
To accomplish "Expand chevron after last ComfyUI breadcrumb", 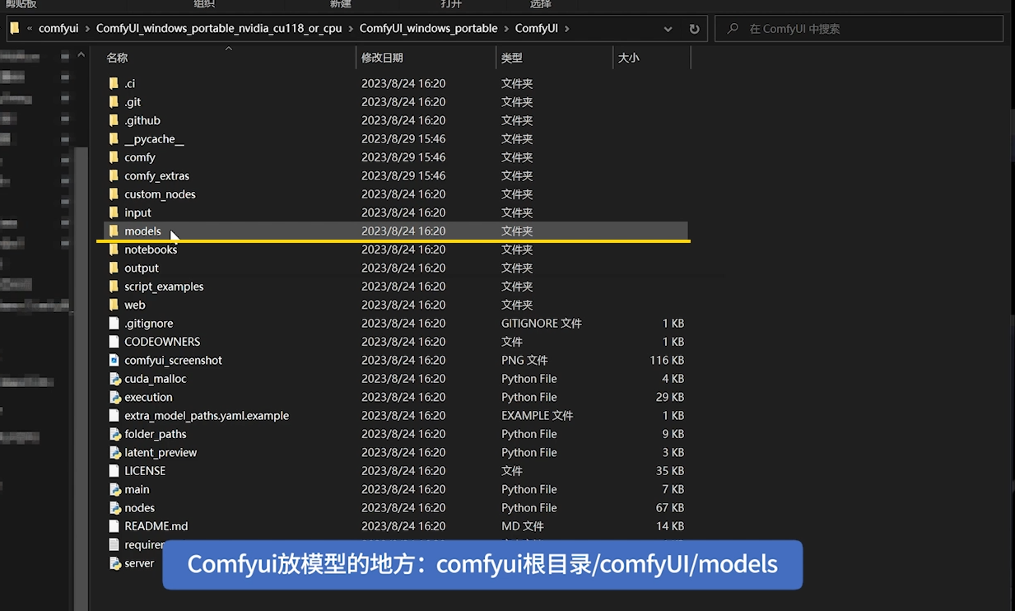I will 566,28.
